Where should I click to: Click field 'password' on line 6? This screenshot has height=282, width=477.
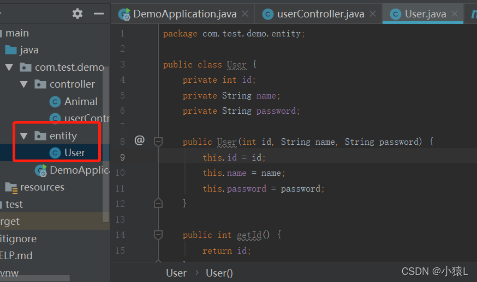(x=276, y=111)
